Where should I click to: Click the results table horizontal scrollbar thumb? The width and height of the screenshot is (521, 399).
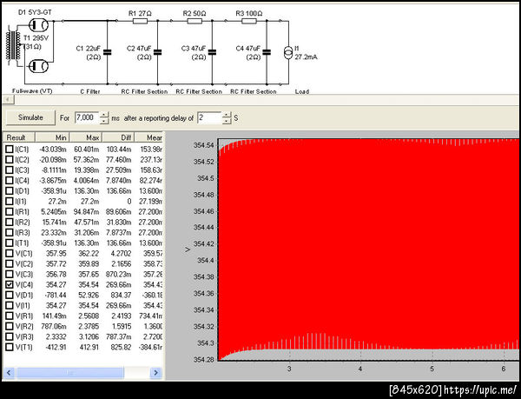click(70, 373)
